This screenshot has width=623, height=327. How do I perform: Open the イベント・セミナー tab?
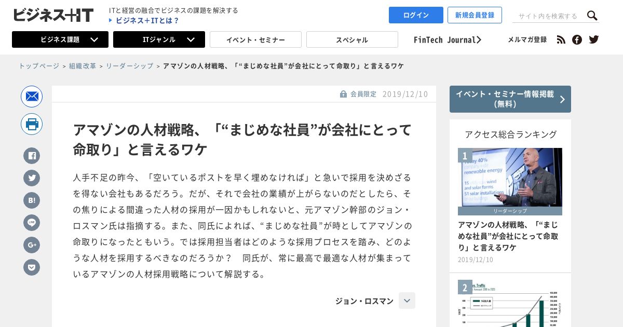point(255,39)
